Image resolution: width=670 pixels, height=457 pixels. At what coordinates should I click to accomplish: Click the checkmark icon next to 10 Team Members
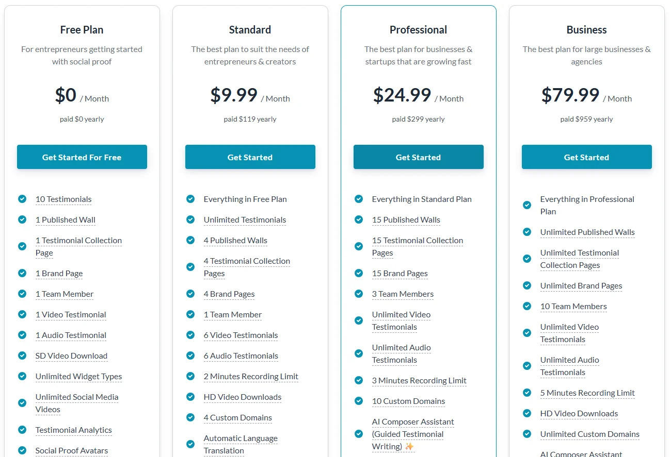click(527, 306)
